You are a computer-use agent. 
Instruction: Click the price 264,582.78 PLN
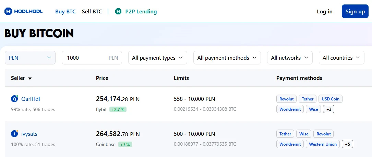(118, 134)
